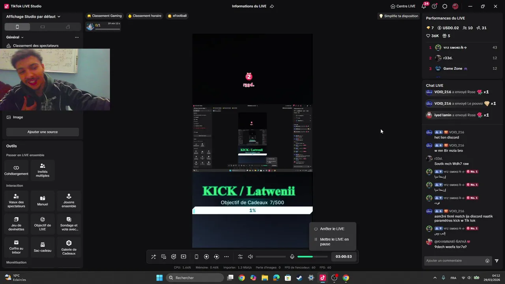Select r33d. in viewer ranking

[x=462, y=58]
